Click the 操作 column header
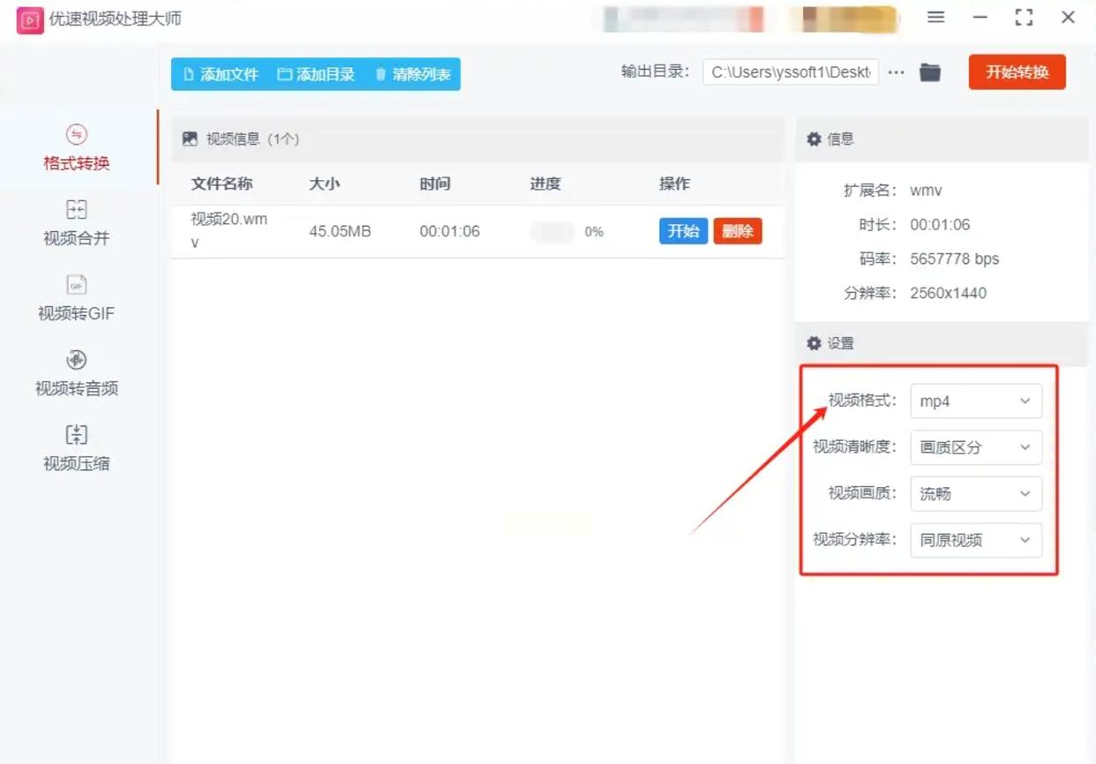This screenshot has height=764, width=1096. coord(674,184)
